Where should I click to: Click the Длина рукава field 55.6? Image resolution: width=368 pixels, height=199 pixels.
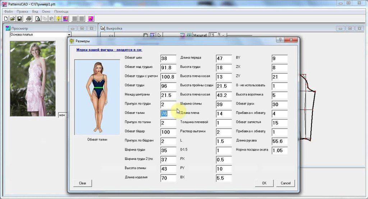pyautogui.click(x=280, y=141)
